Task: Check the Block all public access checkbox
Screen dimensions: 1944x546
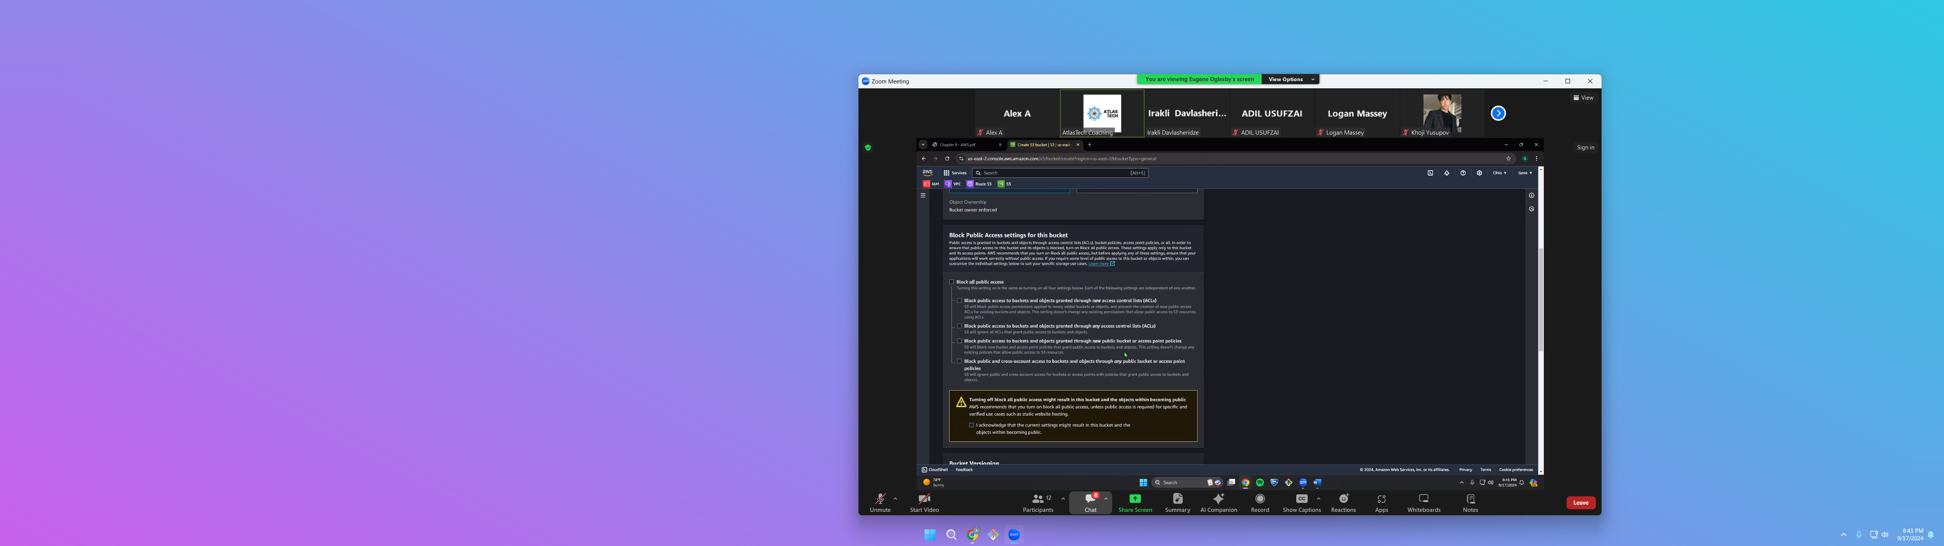Action: (951, 282)
